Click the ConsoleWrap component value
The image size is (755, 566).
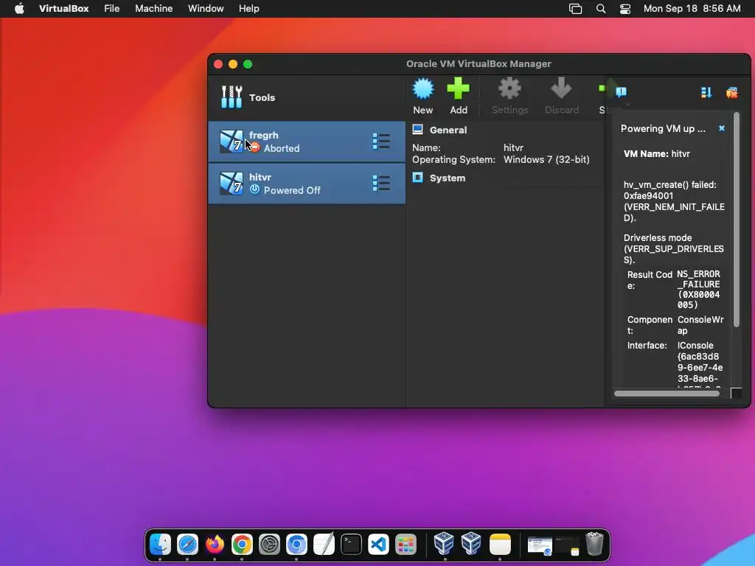click(700, 325)
